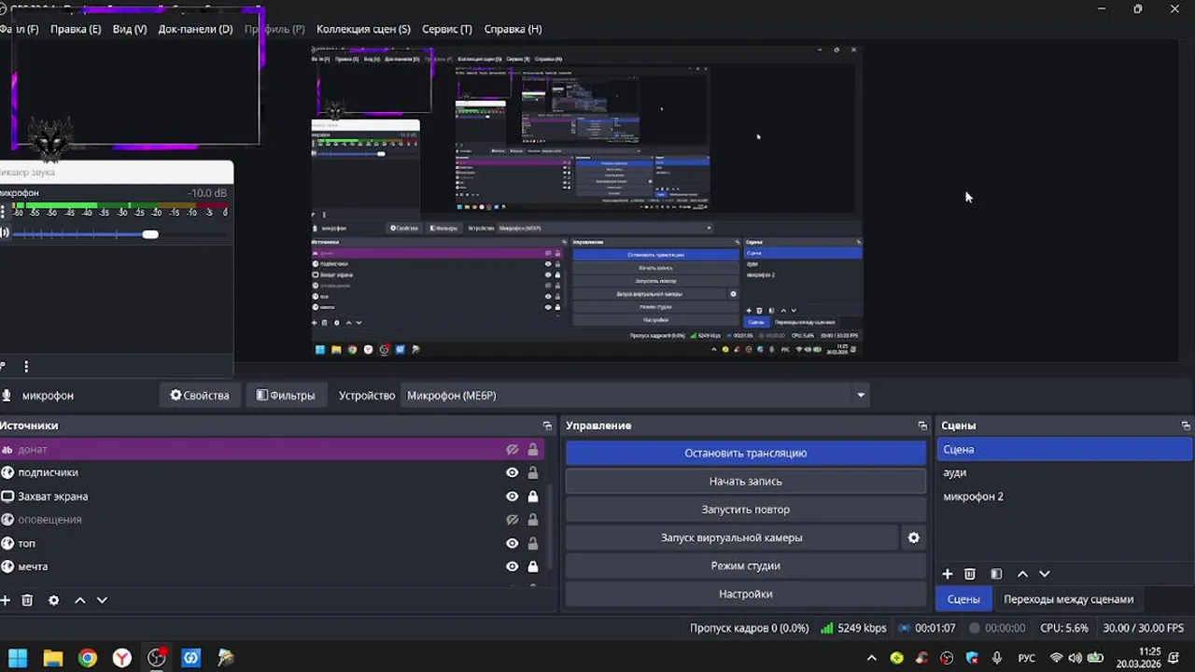Open the Вид menu
Image resolution: width=1195 pixels, height=672 pixels.
coord(130,29)
